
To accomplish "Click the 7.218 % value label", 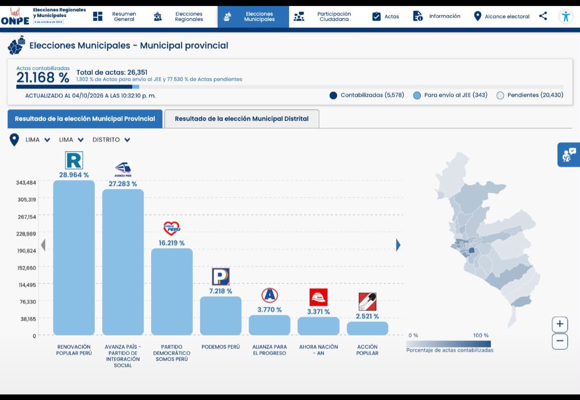I will [221, 291].
